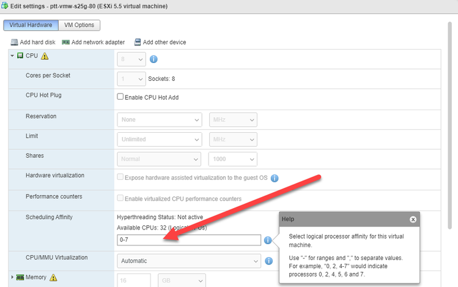Open the Limit Unlimited dropdown
Viewport: 458px width, 287px height.
[x=160, y=140]
